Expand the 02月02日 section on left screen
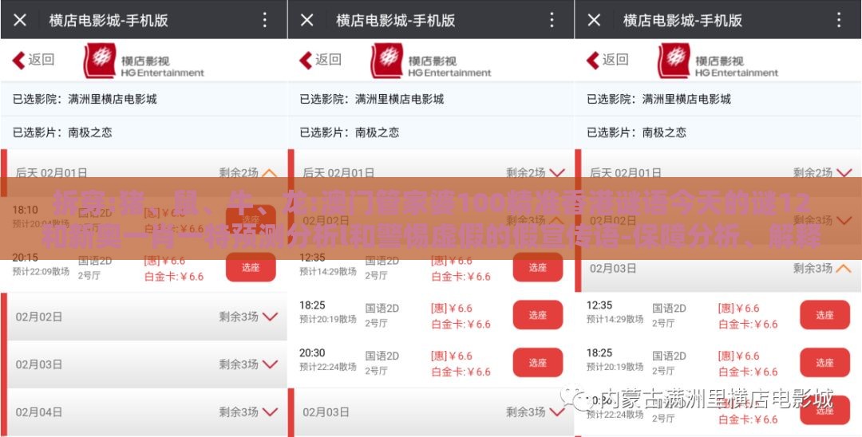This screenshot has width=862, height=437. coord(270,317)
